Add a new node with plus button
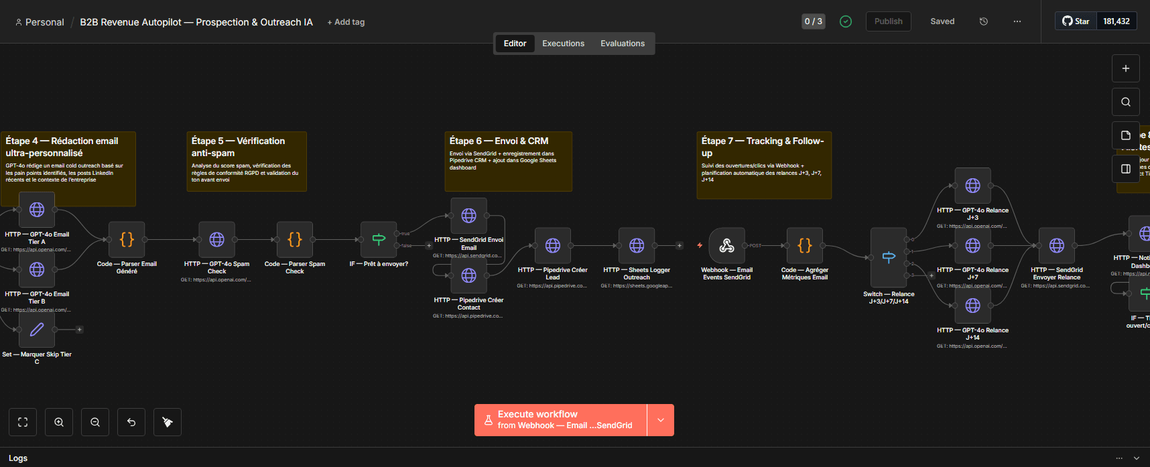The width and height of the screenshot is (1150, 467). click(x=1126, y=68)
